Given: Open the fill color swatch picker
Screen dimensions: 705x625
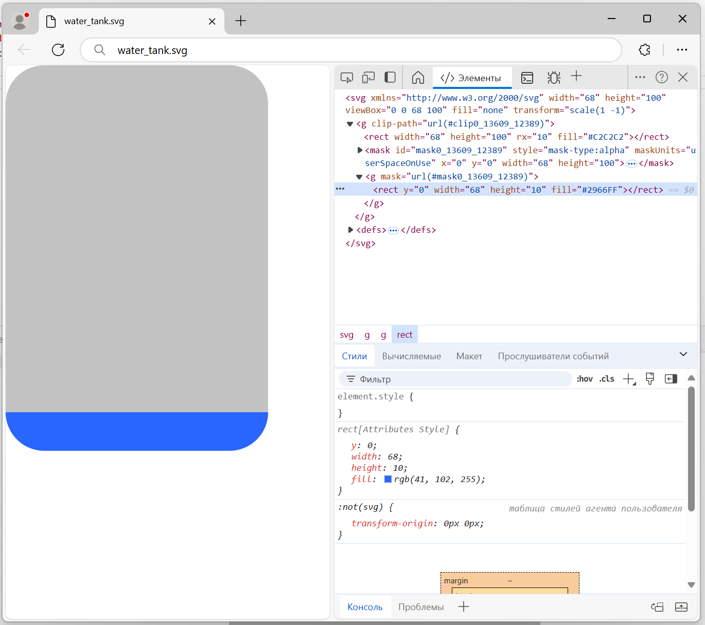Looking at the screenshot, I should [x=388, y=479].
